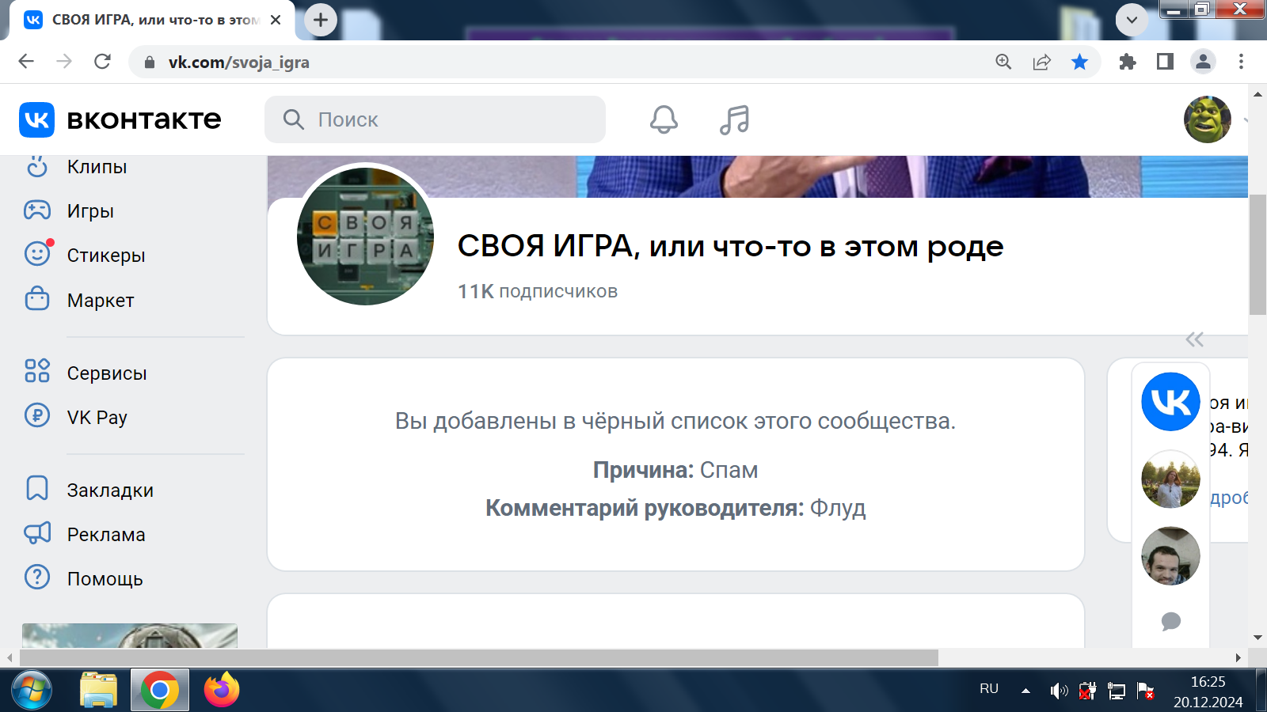
Task: Click the vertical scrollbar thumb
Action: click(x=1257, y=254)
